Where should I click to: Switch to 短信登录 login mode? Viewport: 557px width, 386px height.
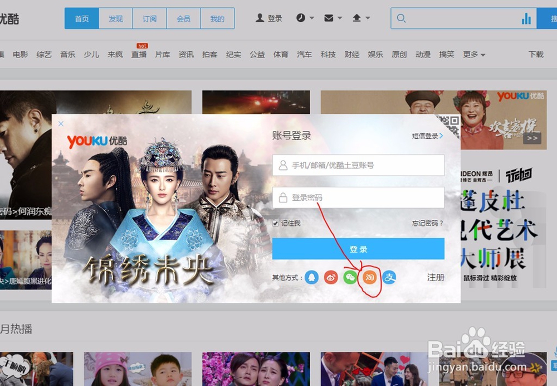pyautogui.click(x=427, y=136)
